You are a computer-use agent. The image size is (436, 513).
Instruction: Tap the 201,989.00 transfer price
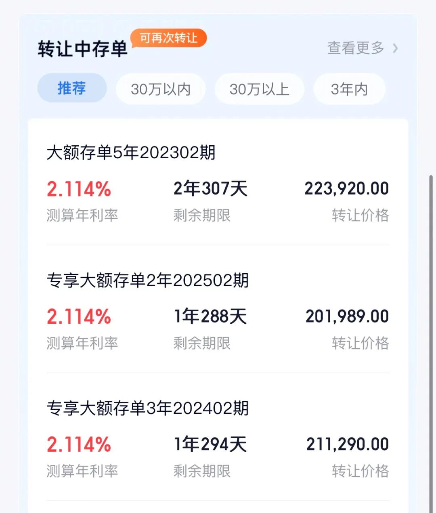[347, 316]
